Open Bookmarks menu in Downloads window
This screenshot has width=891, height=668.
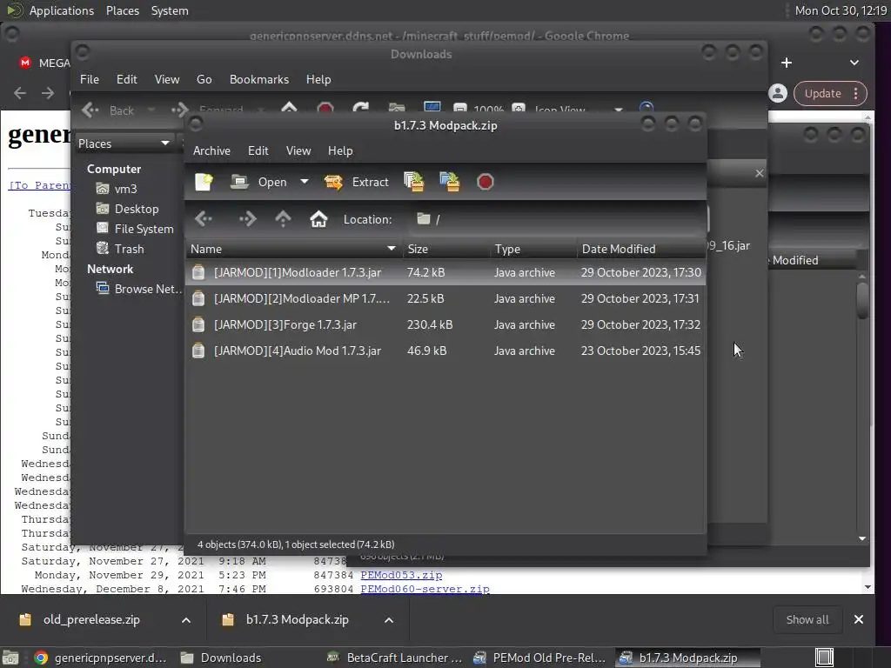pos(259,79)
